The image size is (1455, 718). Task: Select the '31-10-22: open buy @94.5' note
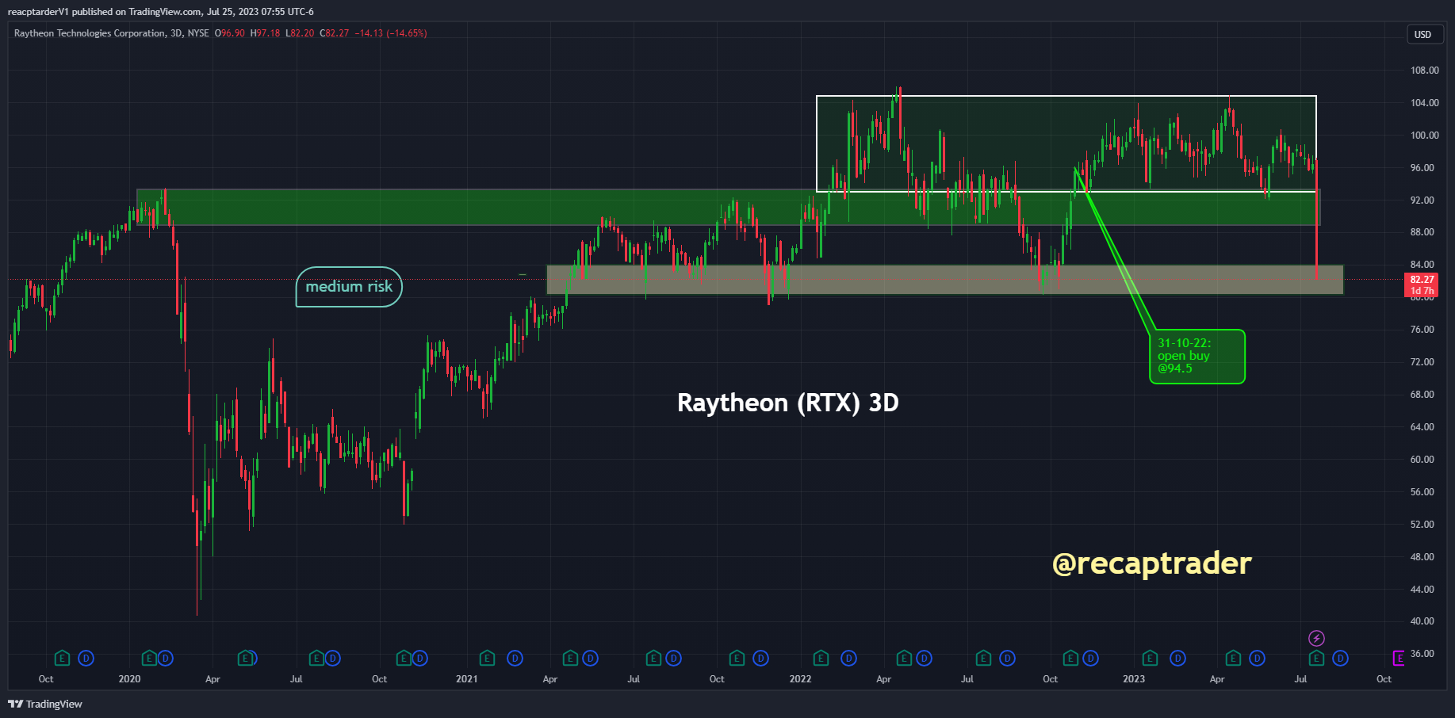pyautogui.click(x=1197, y=357)
